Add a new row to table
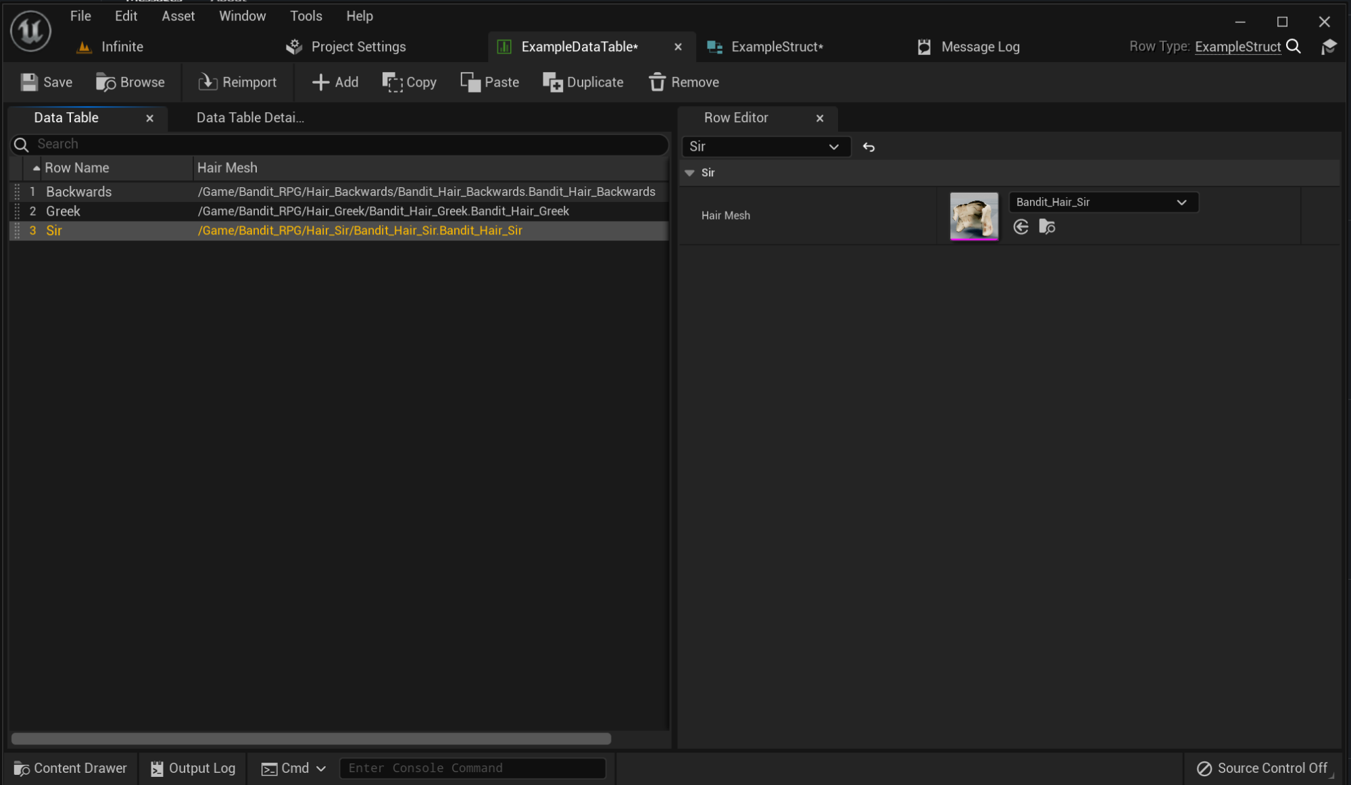This screenshot has height=785, width=1351. (335, 82)
